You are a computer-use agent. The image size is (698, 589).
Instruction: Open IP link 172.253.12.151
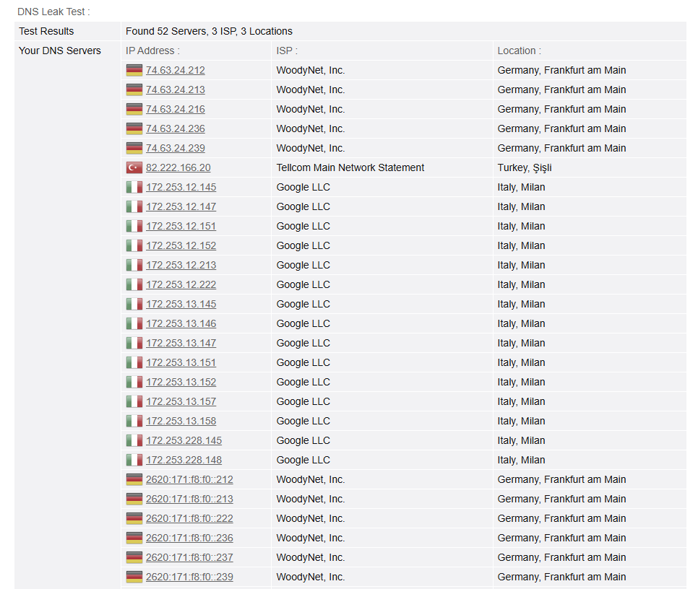(x=181, y=226)
